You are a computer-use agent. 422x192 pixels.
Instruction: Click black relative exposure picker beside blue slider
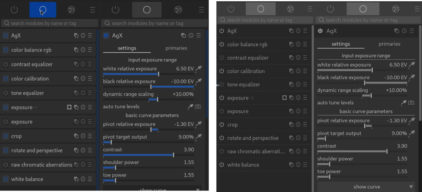pyautogui.click(x=199, y=82)
